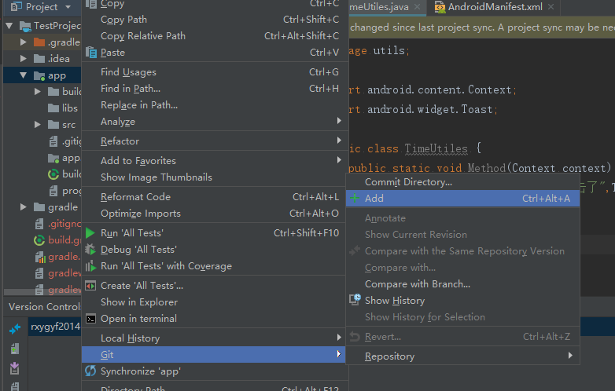Viewport: 615px width, 391px height.
Task: Open the Add to Favorites submenu
Action: (x=215, y=160)
